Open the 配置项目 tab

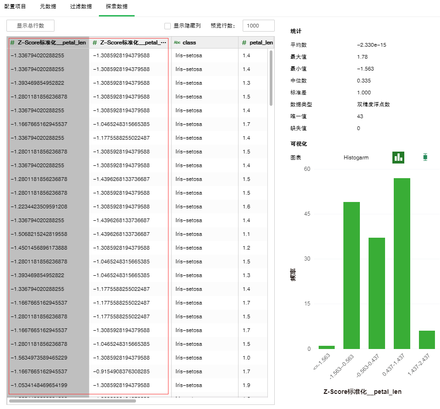coord(15,7)
